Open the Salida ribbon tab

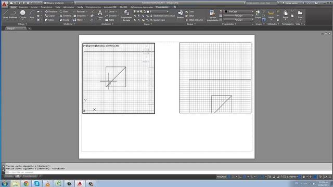(80, 7)
